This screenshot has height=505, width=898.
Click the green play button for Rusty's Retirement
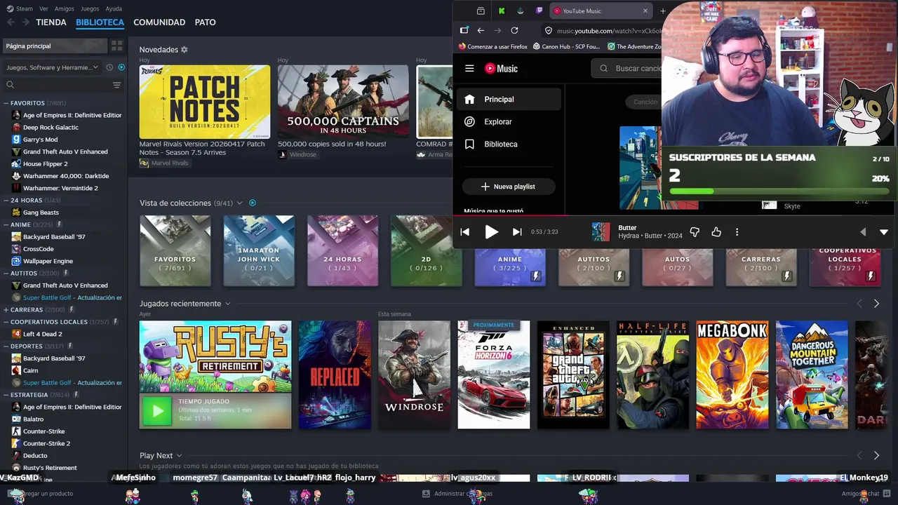pyautogui.click(x=157, y=411)
